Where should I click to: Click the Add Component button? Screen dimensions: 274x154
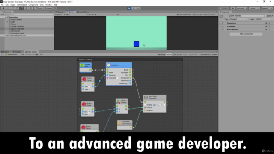(246, 34)
